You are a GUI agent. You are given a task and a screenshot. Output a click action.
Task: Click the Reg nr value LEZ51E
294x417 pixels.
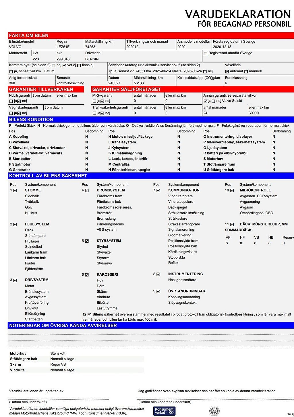(63, 47)
